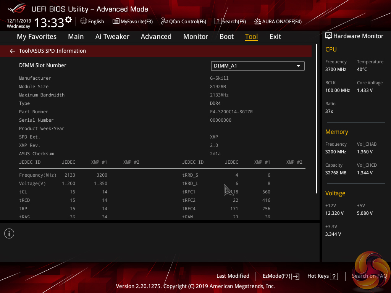The image size is (391, 293).
Task: Click the clock time 13:33
Action: (x=49, y=23)
